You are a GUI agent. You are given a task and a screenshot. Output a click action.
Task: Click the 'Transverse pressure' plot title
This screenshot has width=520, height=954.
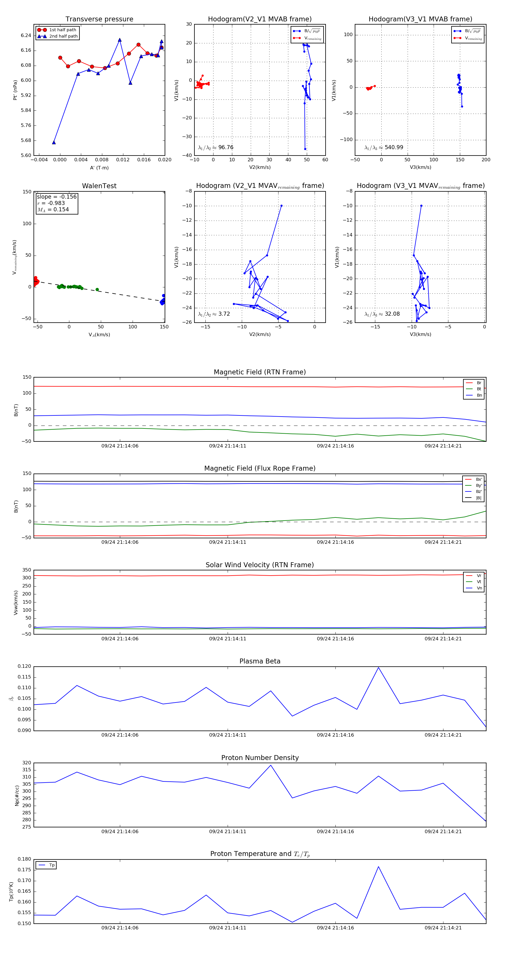click(x=99, y=19)
